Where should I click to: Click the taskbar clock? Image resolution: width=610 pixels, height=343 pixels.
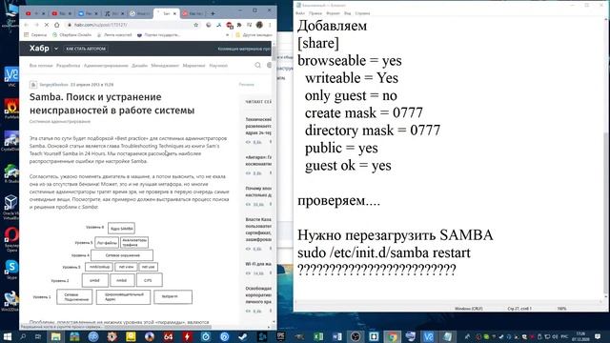(x=580, y=336)
